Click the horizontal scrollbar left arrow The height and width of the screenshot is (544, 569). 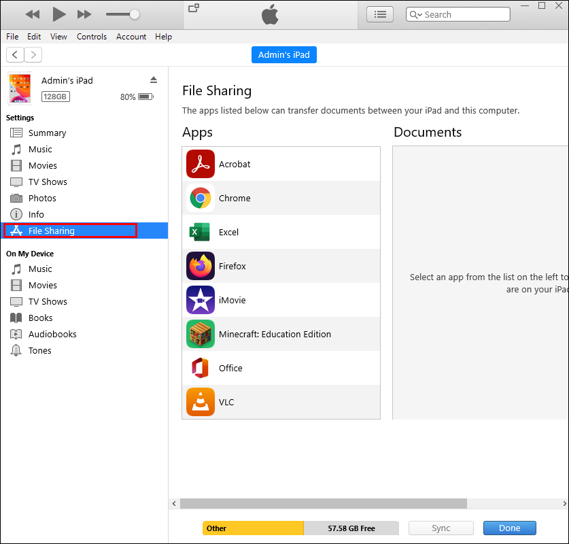(x=174, y=503)
